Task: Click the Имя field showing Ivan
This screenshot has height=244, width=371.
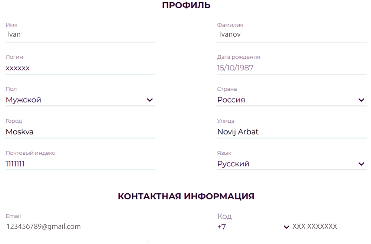Action: [80, 34]
